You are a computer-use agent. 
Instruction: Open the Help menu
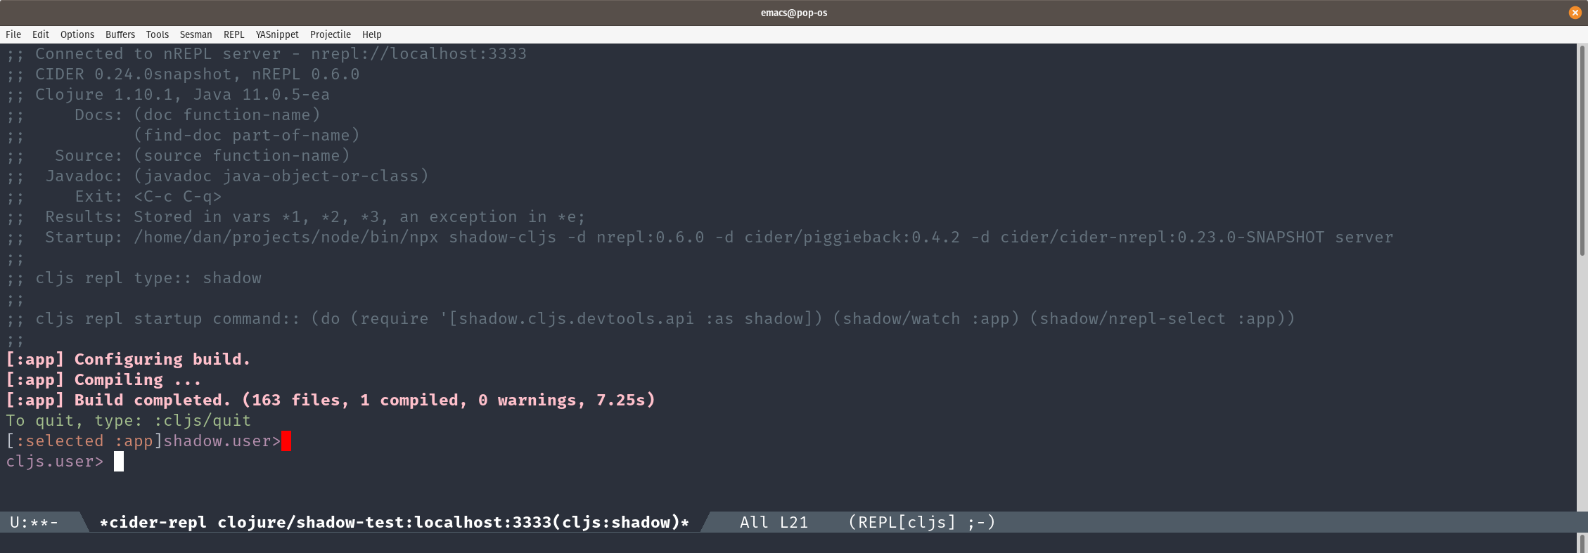(372, 34)
